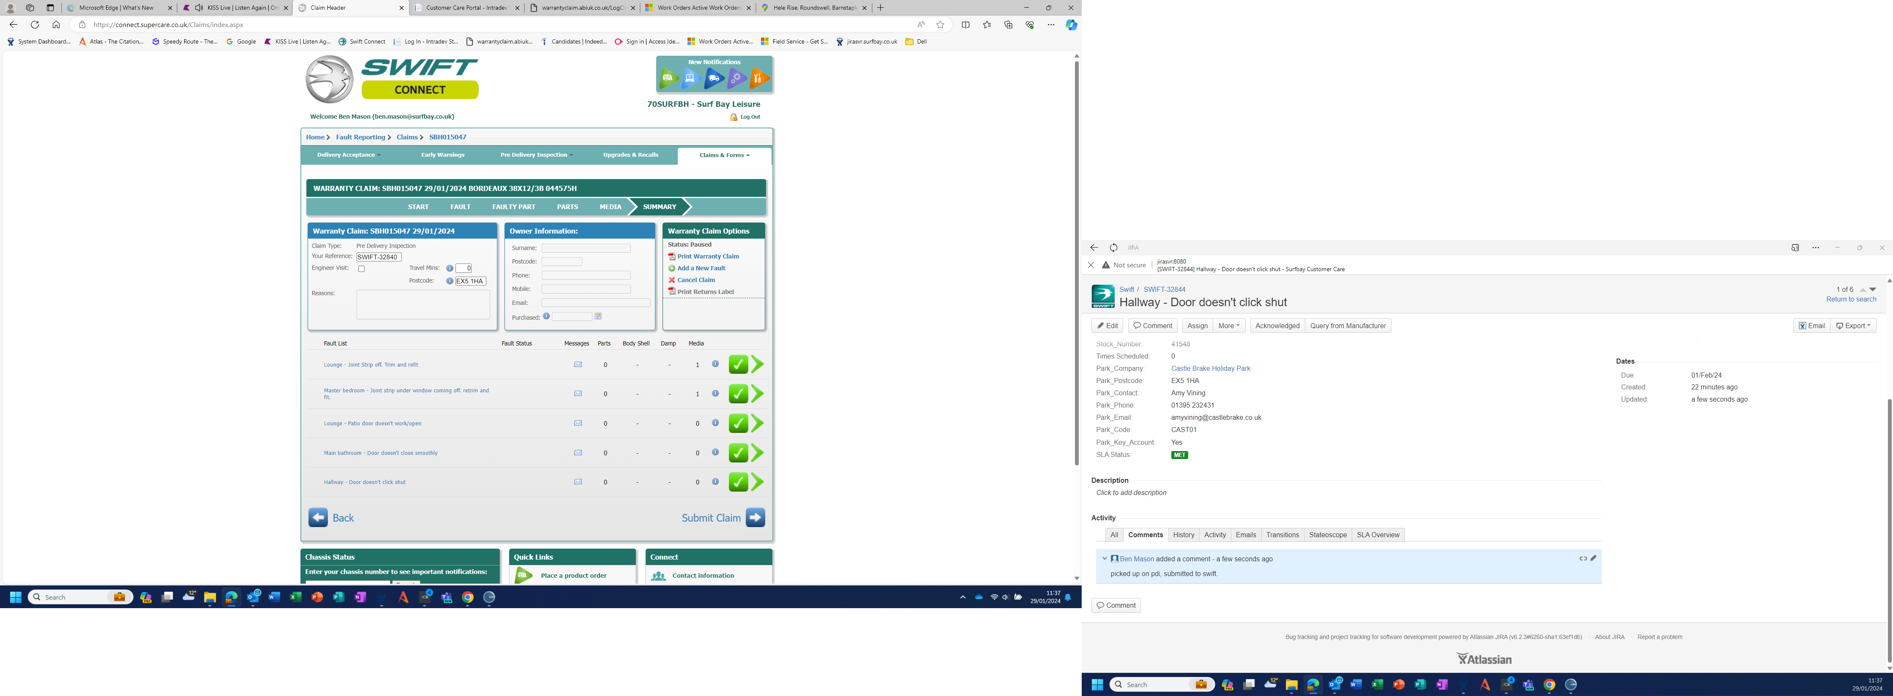The height and width of the screenshot is (696, 1893).
Task: Open messages envelope for Hallway door fault
Action: click(x=578, y=482)
